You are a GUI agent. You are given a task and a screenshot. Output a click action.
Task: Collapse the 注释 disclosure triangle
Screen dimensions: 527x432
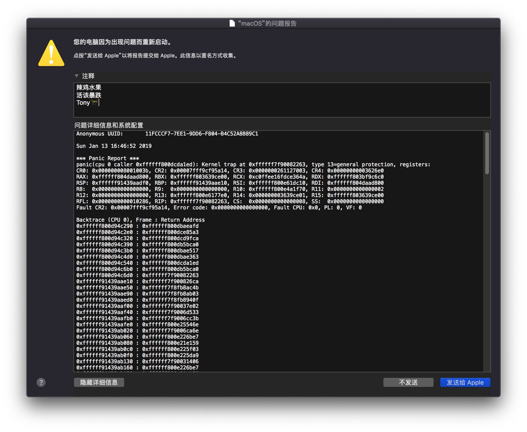pyautogui.click(x=77, y=76)
